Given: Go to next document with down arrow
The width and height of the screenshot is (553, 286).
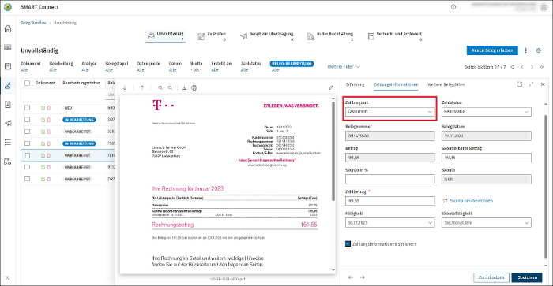Looking at the screenshot, I should [x=125, y=88].
